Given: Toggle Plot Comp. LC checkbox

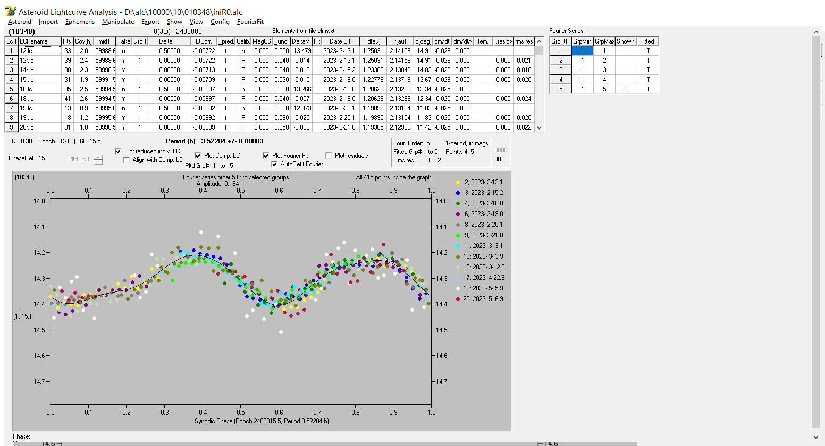Looking at the screenshot, I should click(198, 156).
